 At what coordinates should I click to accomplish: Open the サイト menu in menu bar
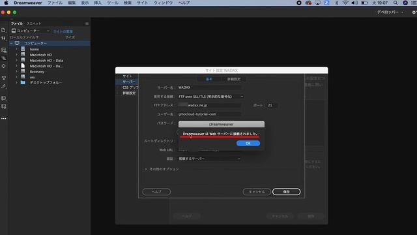(143, 3)
